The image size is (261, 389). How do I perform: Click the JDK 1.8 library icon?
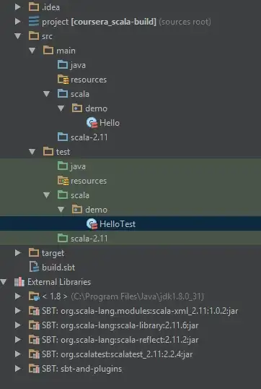point(34,296)
